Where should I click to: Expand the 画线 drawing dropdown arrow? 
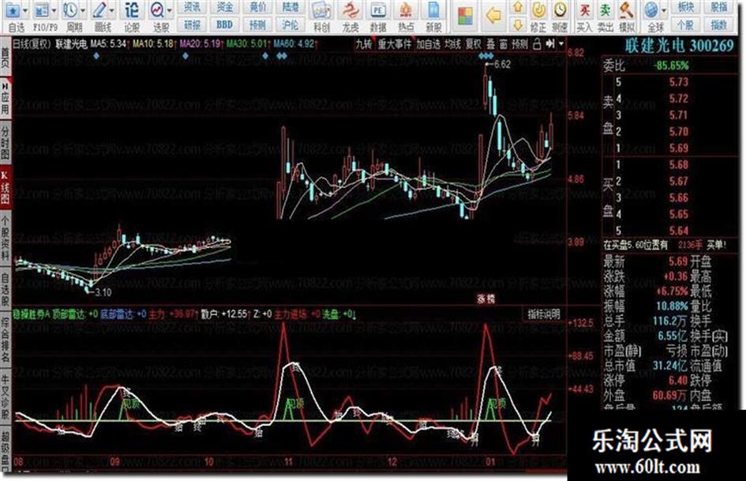[112, 10]
